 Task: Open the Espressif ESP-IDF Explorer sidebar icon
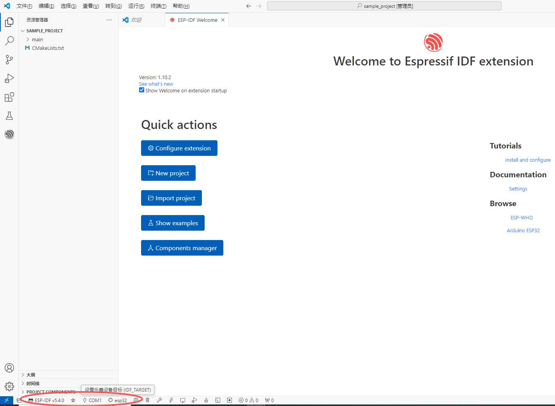tap(9, 134)
